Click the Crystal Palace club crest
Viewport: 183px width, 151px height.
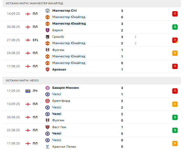click(47, 147)
